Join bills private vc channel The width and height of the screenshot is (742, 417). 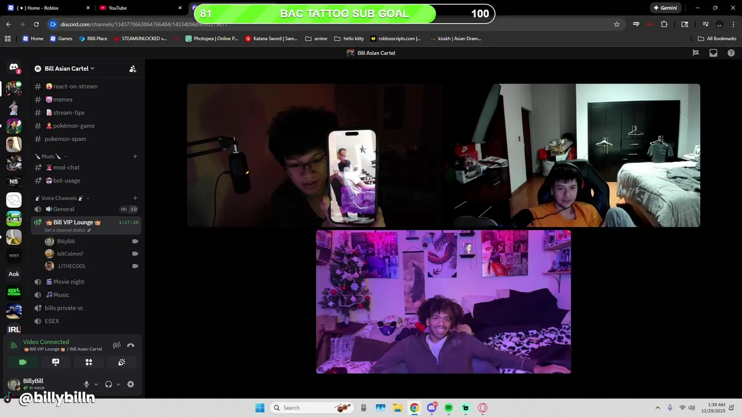[86, 308]
